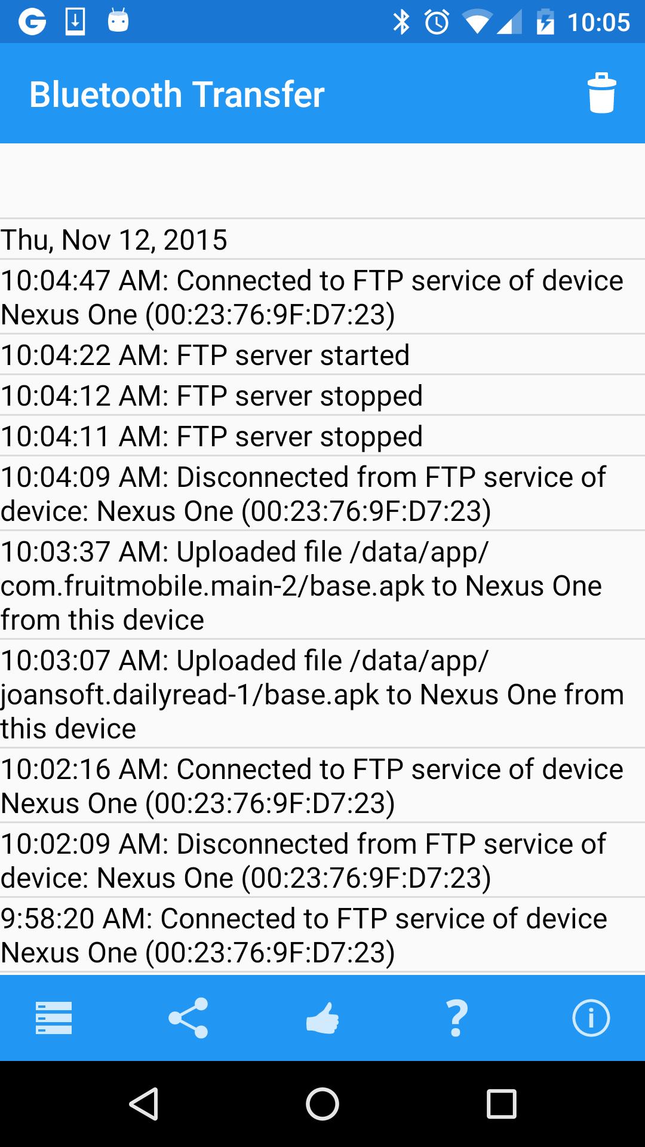Select the 10:04:22 FTP server started entry
This screenshot has height=1147, width=645.
(322, 355)
